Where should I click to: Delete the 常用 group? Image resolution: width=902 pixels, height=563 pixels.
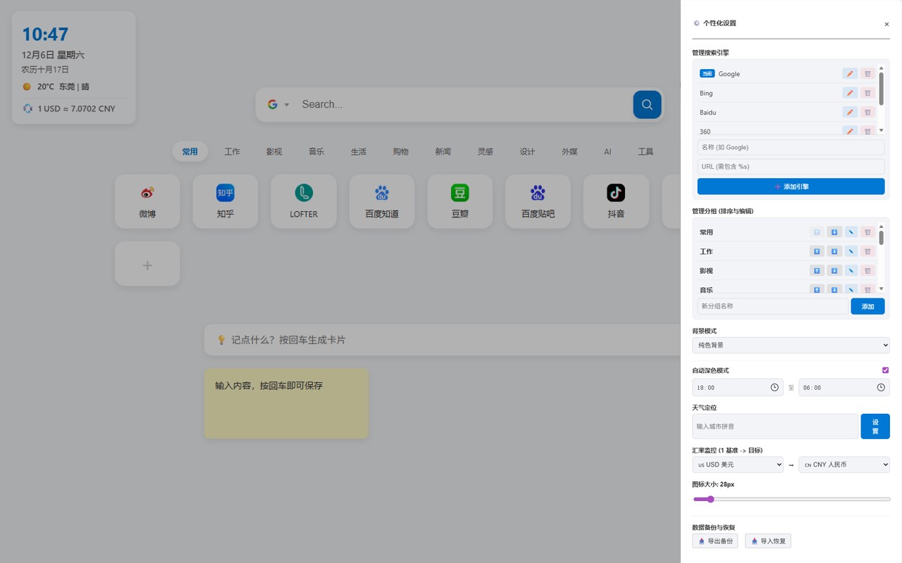[868, 232]
